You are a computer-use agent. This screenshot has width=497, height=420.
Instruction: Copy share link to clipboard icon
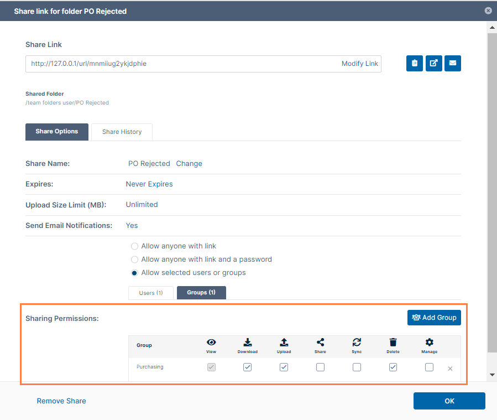tap(415, 64)
